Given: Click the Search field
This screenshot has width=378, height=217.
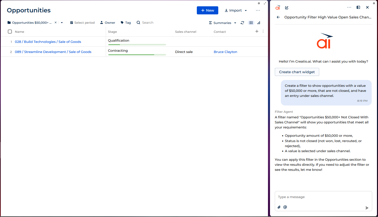Looking at the screenshot, I should 148,22.
